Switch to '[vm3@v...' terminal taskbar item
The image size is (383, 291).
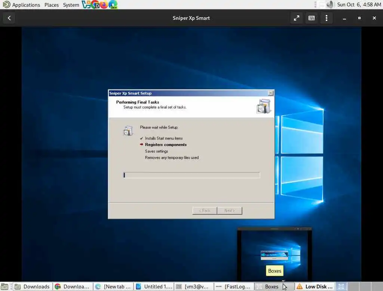[x=194, y=287]
